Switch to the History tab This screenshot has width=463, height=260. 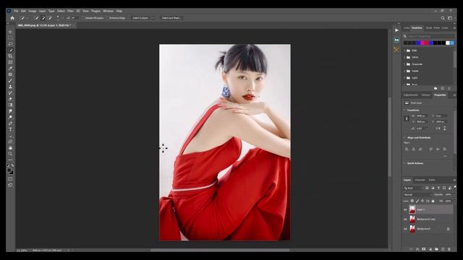[426, 95]
